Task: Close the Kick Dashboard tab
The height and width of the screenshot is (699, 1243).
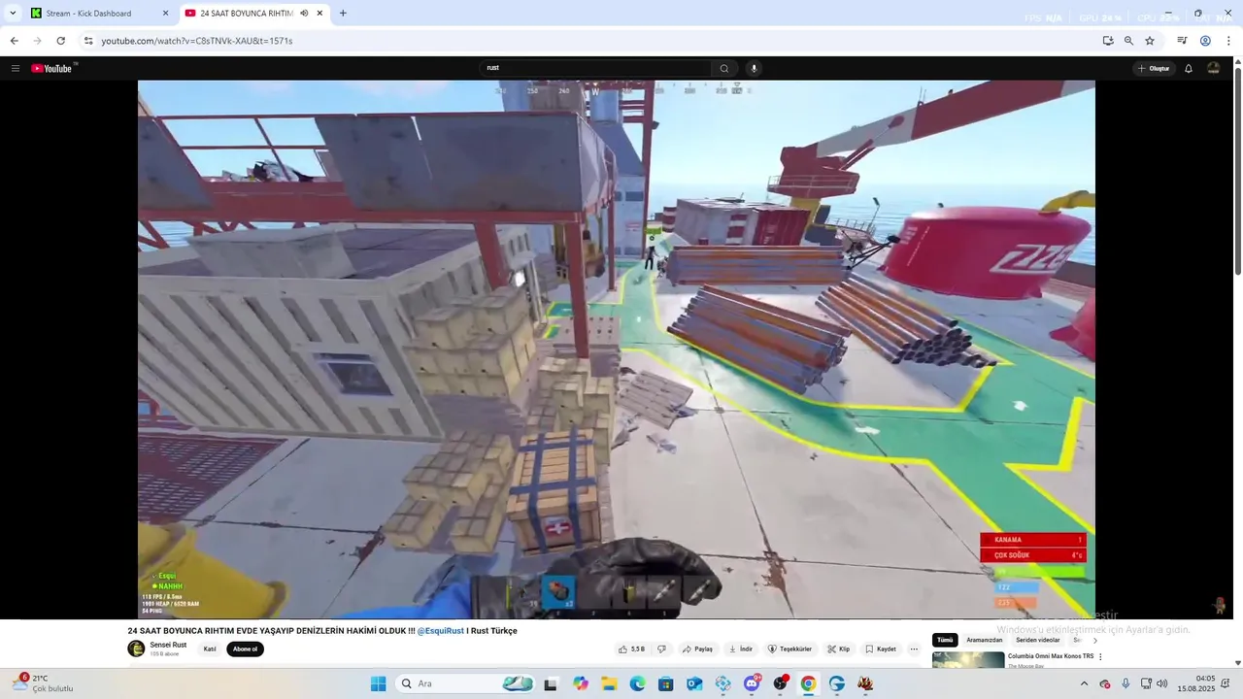Action: 165,14
